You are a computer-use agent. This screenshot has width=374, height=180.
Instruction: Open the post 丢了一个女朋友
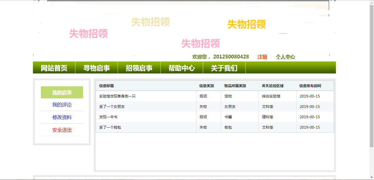tap(112, 107)
